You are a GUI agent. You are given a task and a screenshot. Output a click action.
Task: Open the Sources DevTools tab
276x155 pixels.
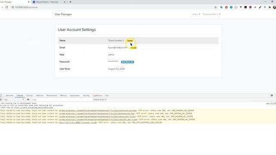tap(30, 96)
